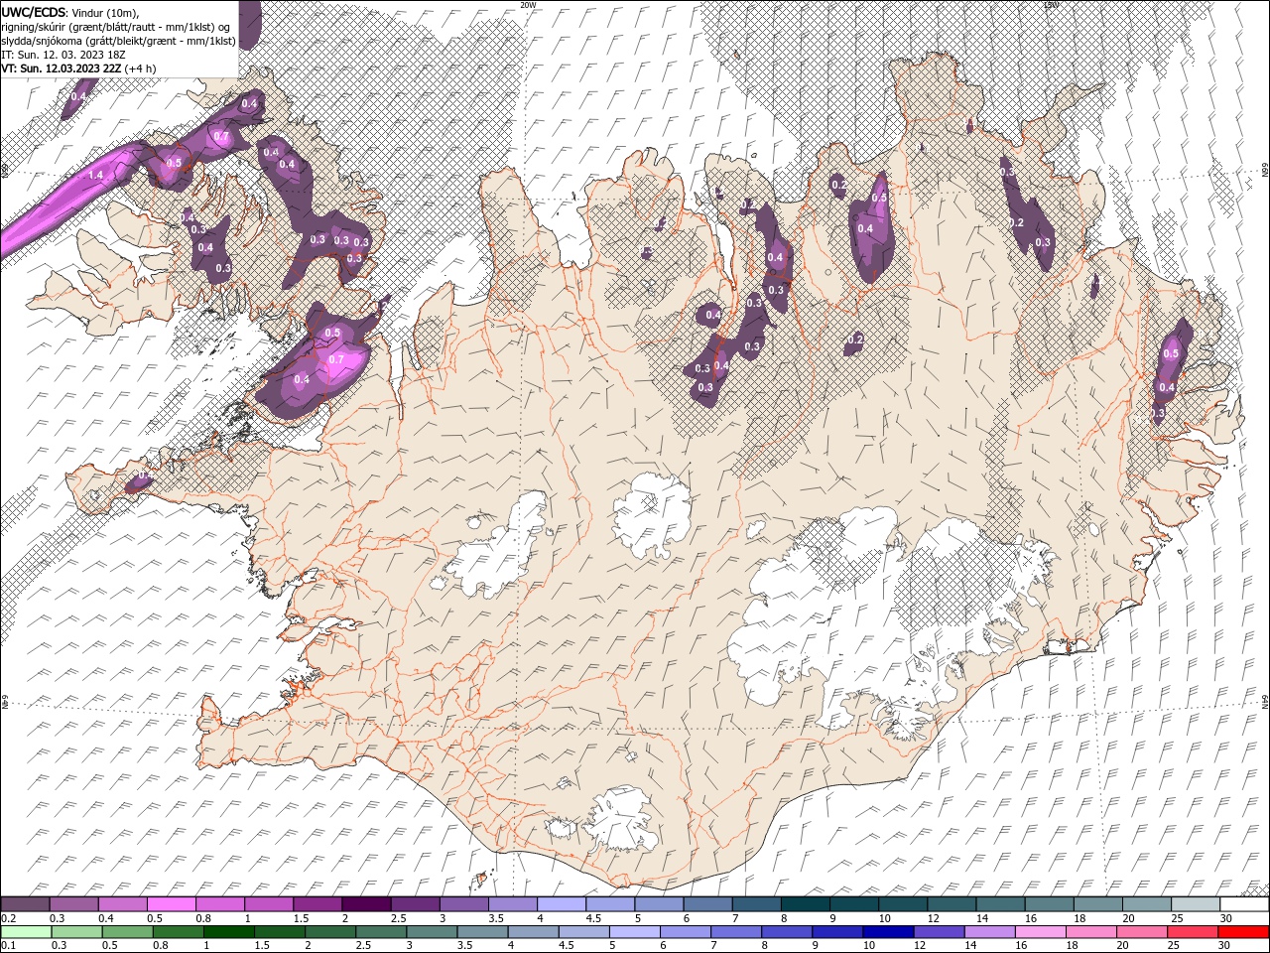Pick the darkest purple legend swatch labeled 2
The image size is (1270, 953).
pos(365,904)
